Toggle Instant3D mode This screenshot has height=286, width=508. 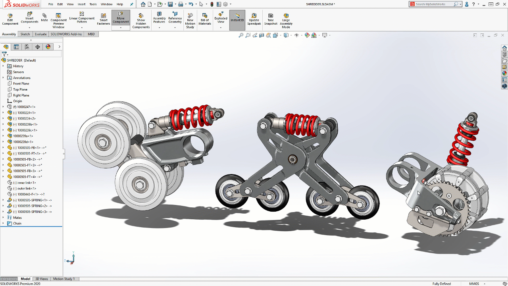(x=237, y=18)
